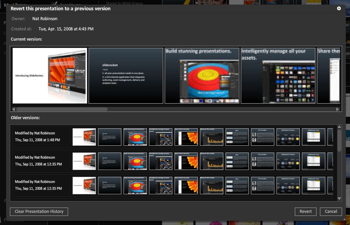Select the middle version modified at 12:35 PM

(173, 161)
